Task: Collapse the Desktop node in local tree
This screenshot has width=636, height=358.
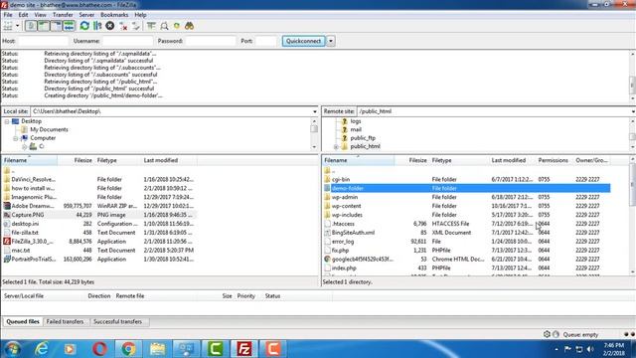Action: tap(7, 121)
